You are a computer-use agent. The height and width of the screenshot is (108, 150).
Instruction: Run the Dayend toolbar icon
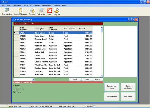[x=32, y=12]
